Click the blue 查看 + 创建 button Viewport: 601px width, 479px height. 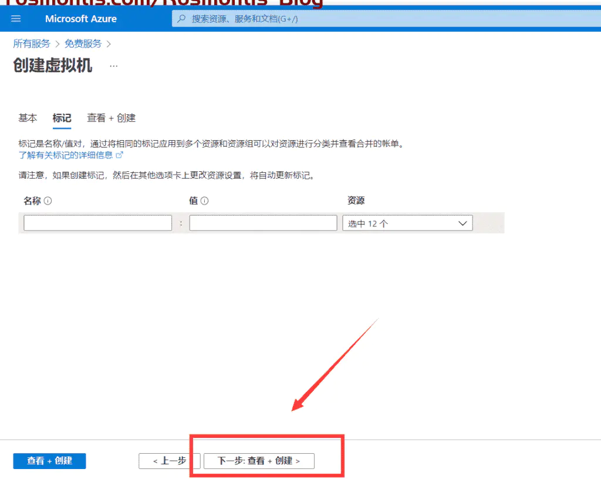(x=49, y=461)
